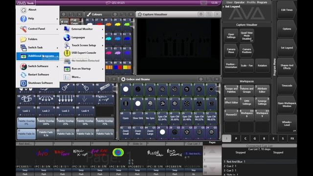Open Capture Visualiser settings gear

201,14
